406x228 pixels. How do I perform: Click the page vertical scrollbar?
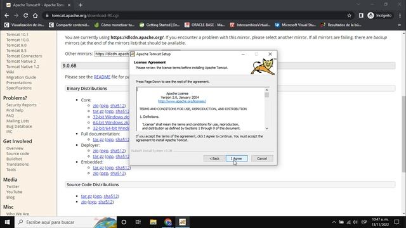pos(403,134)
